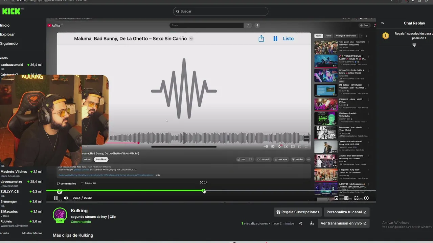Open Kick playback settings circular icon
The width and height of the screenshot is (433, 243).
tap(366, 198)
